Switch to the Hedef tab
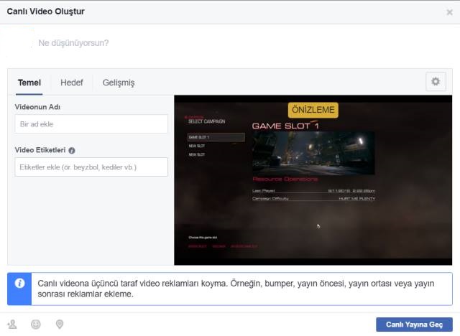The height and width of the screenshot is (336, 460). pyautogui.click(x=72, y=83)
